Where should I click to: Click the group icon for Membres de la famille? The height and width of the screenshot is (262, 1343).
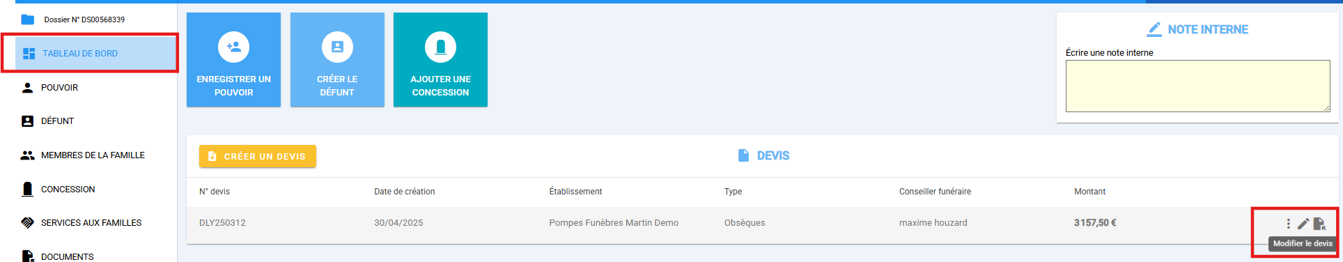pyautogui.click(x=27, y=155)
